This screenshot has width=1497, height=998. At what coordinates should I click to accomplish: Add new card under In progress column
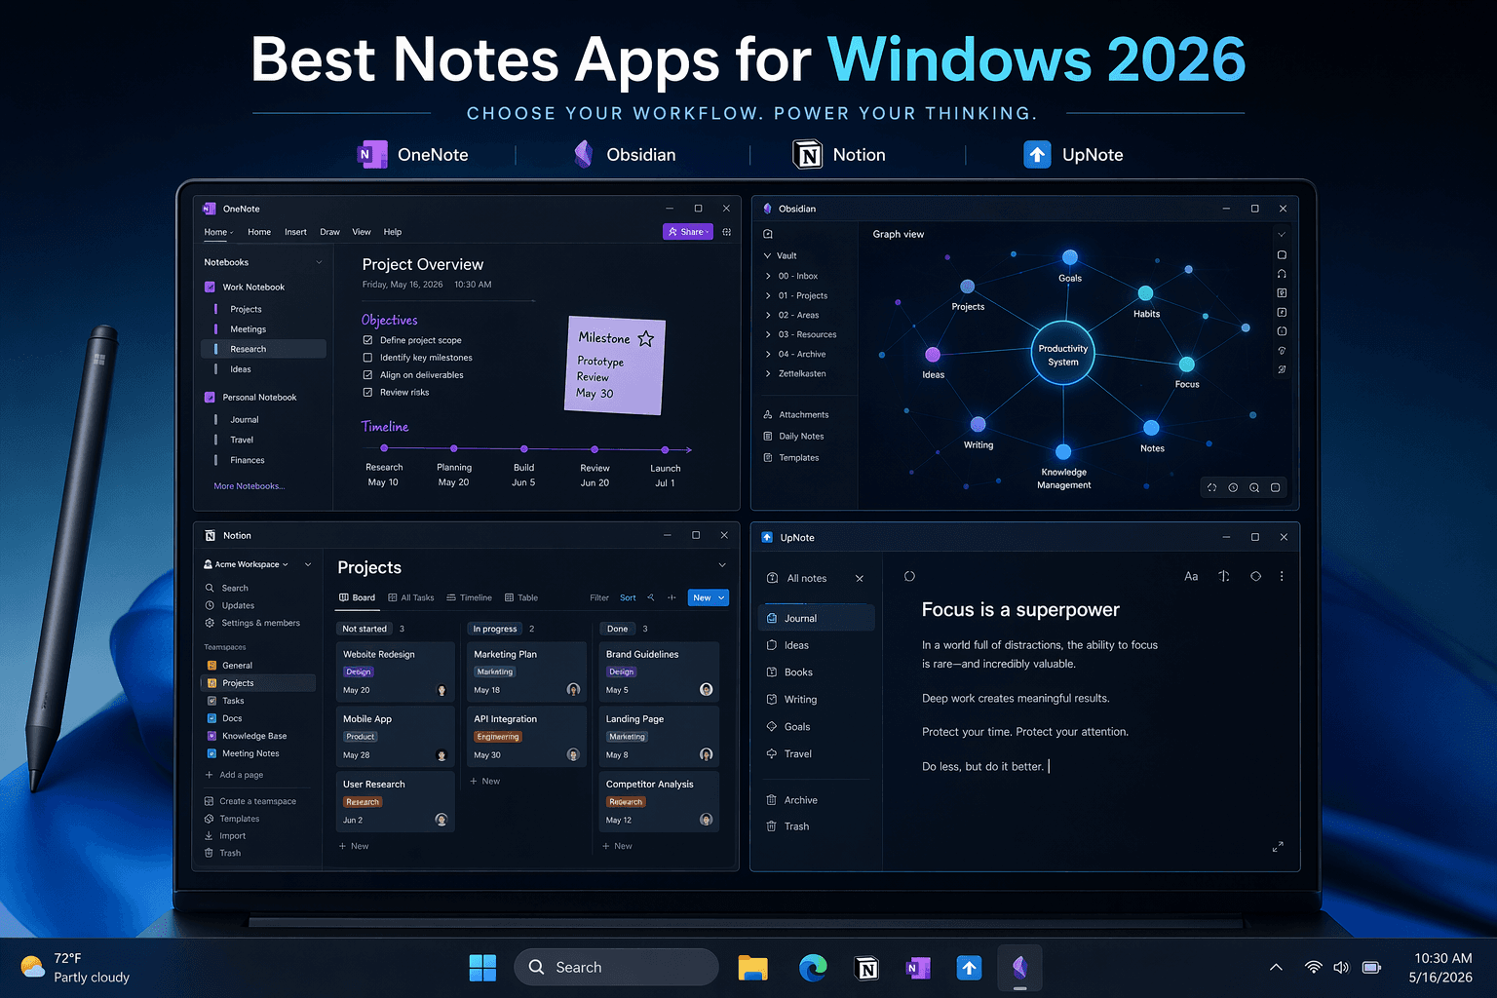click(485, 781)
